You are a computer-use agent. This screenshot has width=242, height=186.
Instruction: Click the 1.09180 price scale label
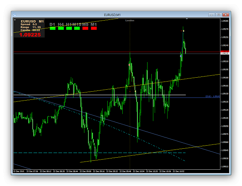click(225, 78)
